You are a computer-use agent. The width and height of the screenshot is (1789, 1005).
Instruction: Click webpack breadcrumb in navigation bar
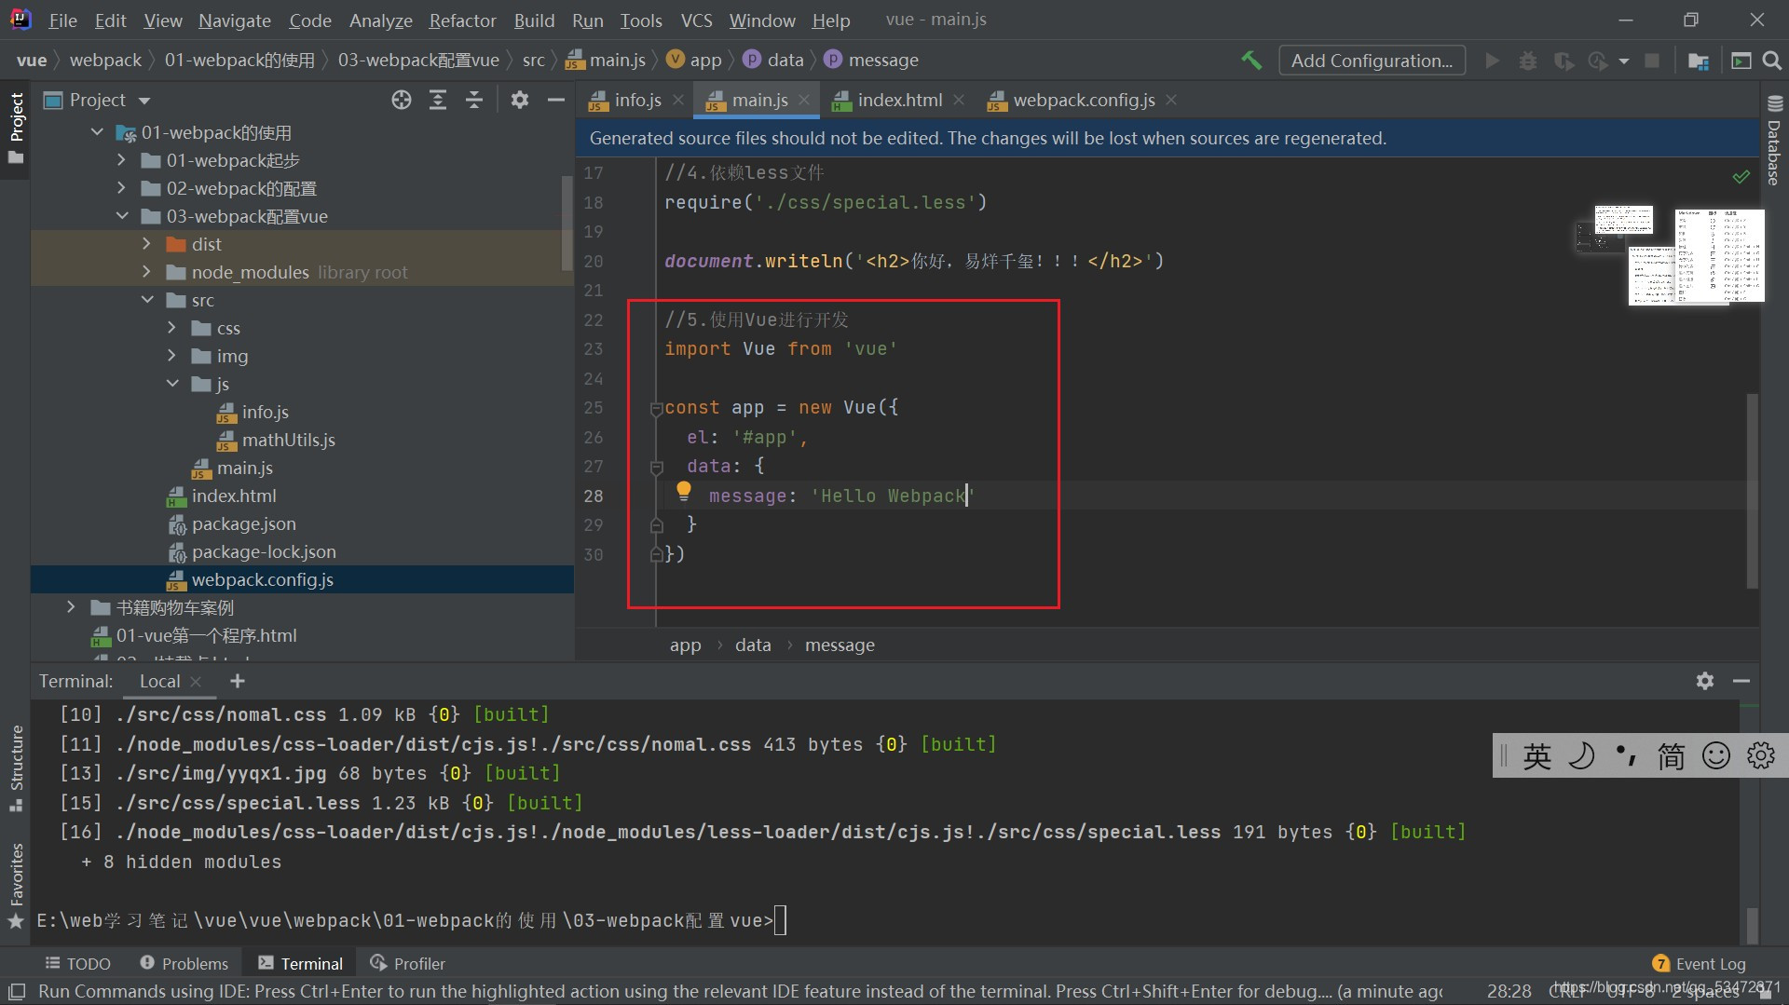coord(105,61)
